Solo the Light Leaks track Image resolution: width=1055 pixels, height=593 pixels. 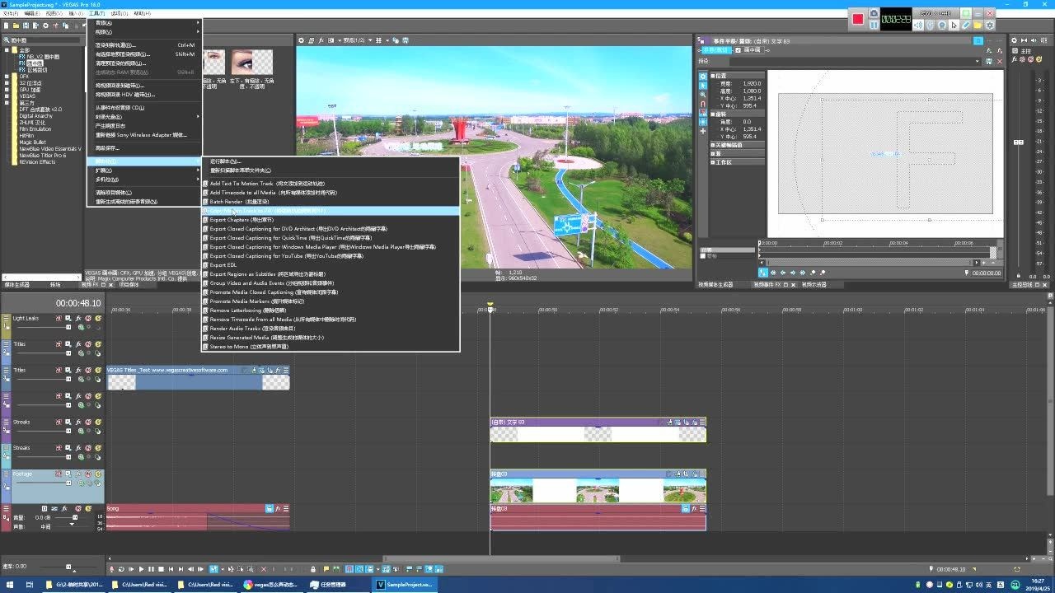tap(98, 318)
